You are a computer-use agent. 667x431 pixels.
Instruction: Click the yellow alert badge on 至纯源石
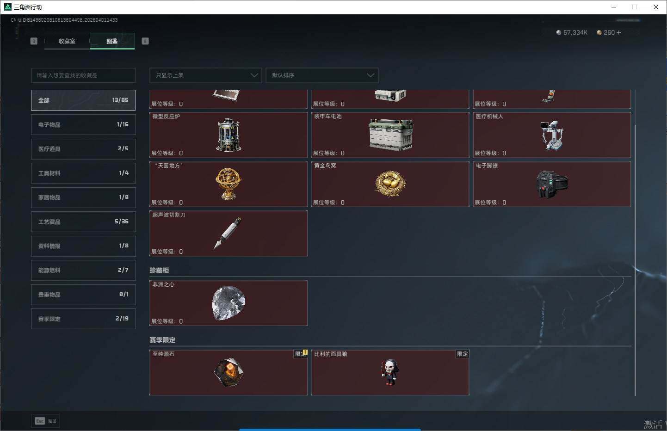coord(305,352)
